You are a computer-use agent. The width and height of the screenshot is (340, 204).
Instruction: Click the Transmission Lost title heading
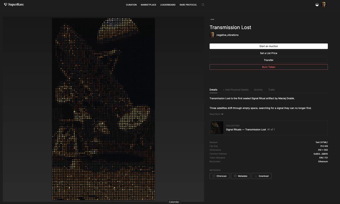coord(230,27)
